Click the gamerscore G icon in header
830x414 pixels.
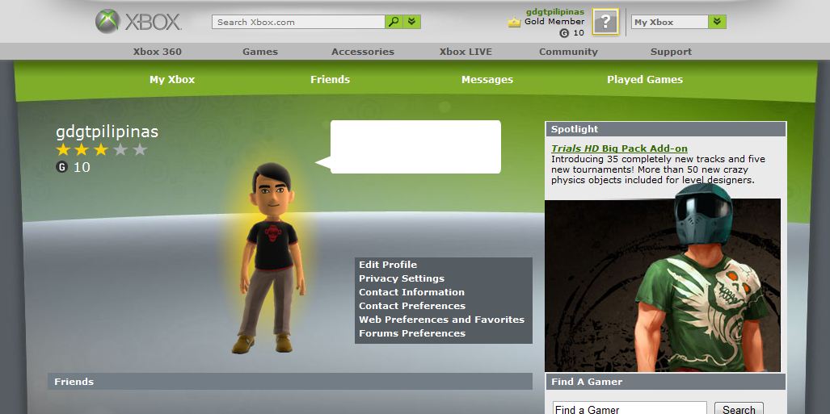564,33
